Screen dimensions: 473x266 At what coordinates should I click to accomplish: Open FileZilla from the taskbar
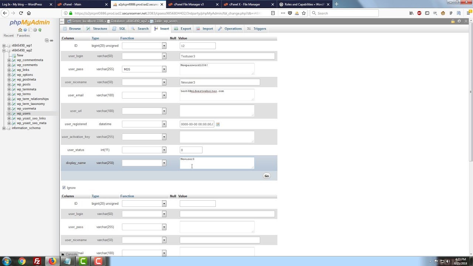[37, 261]
